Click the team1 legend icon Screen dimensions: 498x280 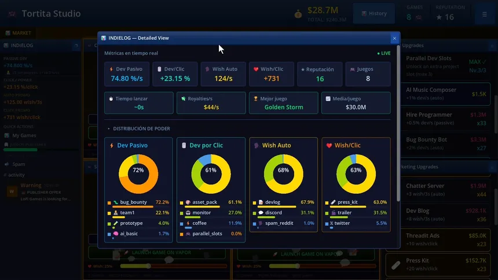(x=116, y=213)
